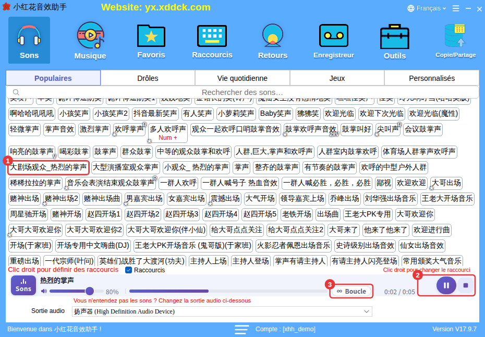This screenshot has height=337, width=485.
Task: Open Copie/Partage database icon
Action: (455, 40)
